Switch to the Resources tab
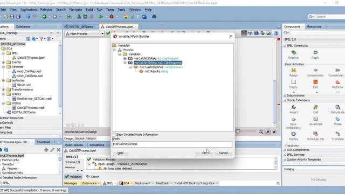This screenshot has width=345, height=194. pyautogui.click(x=314, y=26)
